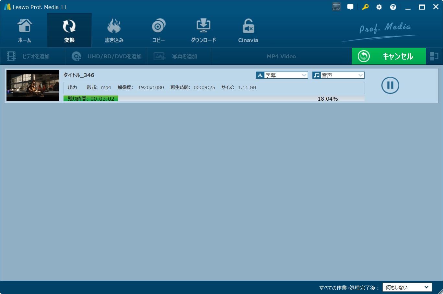The height and width of the screenshot is (294, 443).
Task: Open the feedback chat bubble icon
Action: (x=350, y=7)
